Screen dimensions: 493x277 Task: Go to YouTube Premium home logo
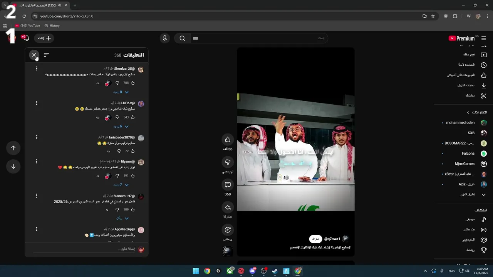click(x=462, y=38)
